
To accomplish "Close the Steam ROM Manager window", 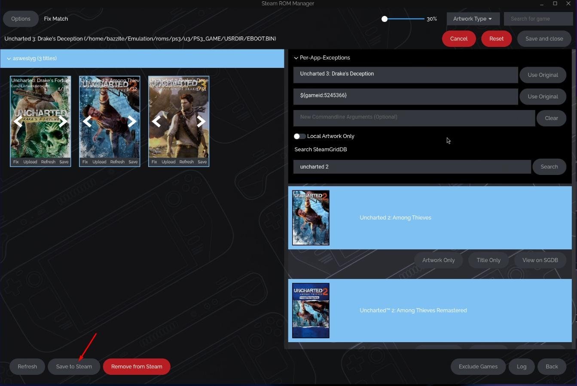I will (568, 3).
